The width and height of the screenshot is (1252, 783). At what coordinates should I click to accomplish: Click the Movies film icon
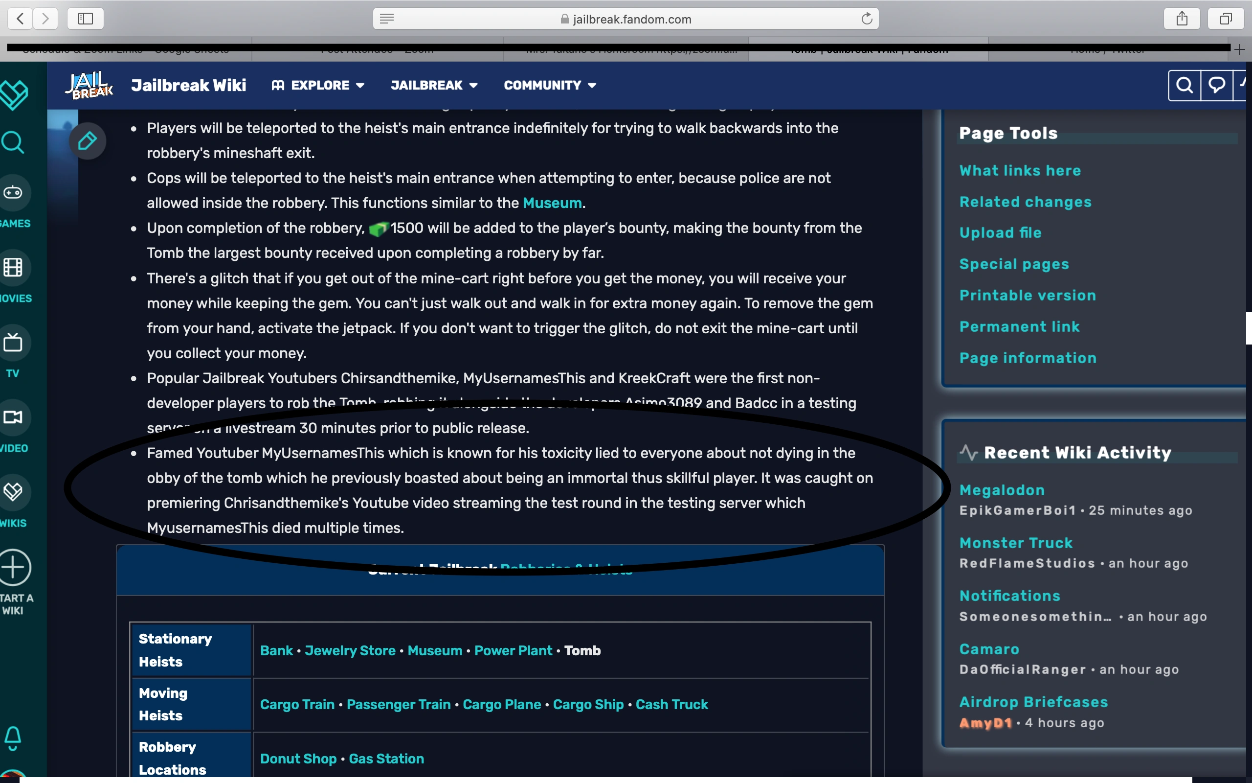click(x=13, y=268)
